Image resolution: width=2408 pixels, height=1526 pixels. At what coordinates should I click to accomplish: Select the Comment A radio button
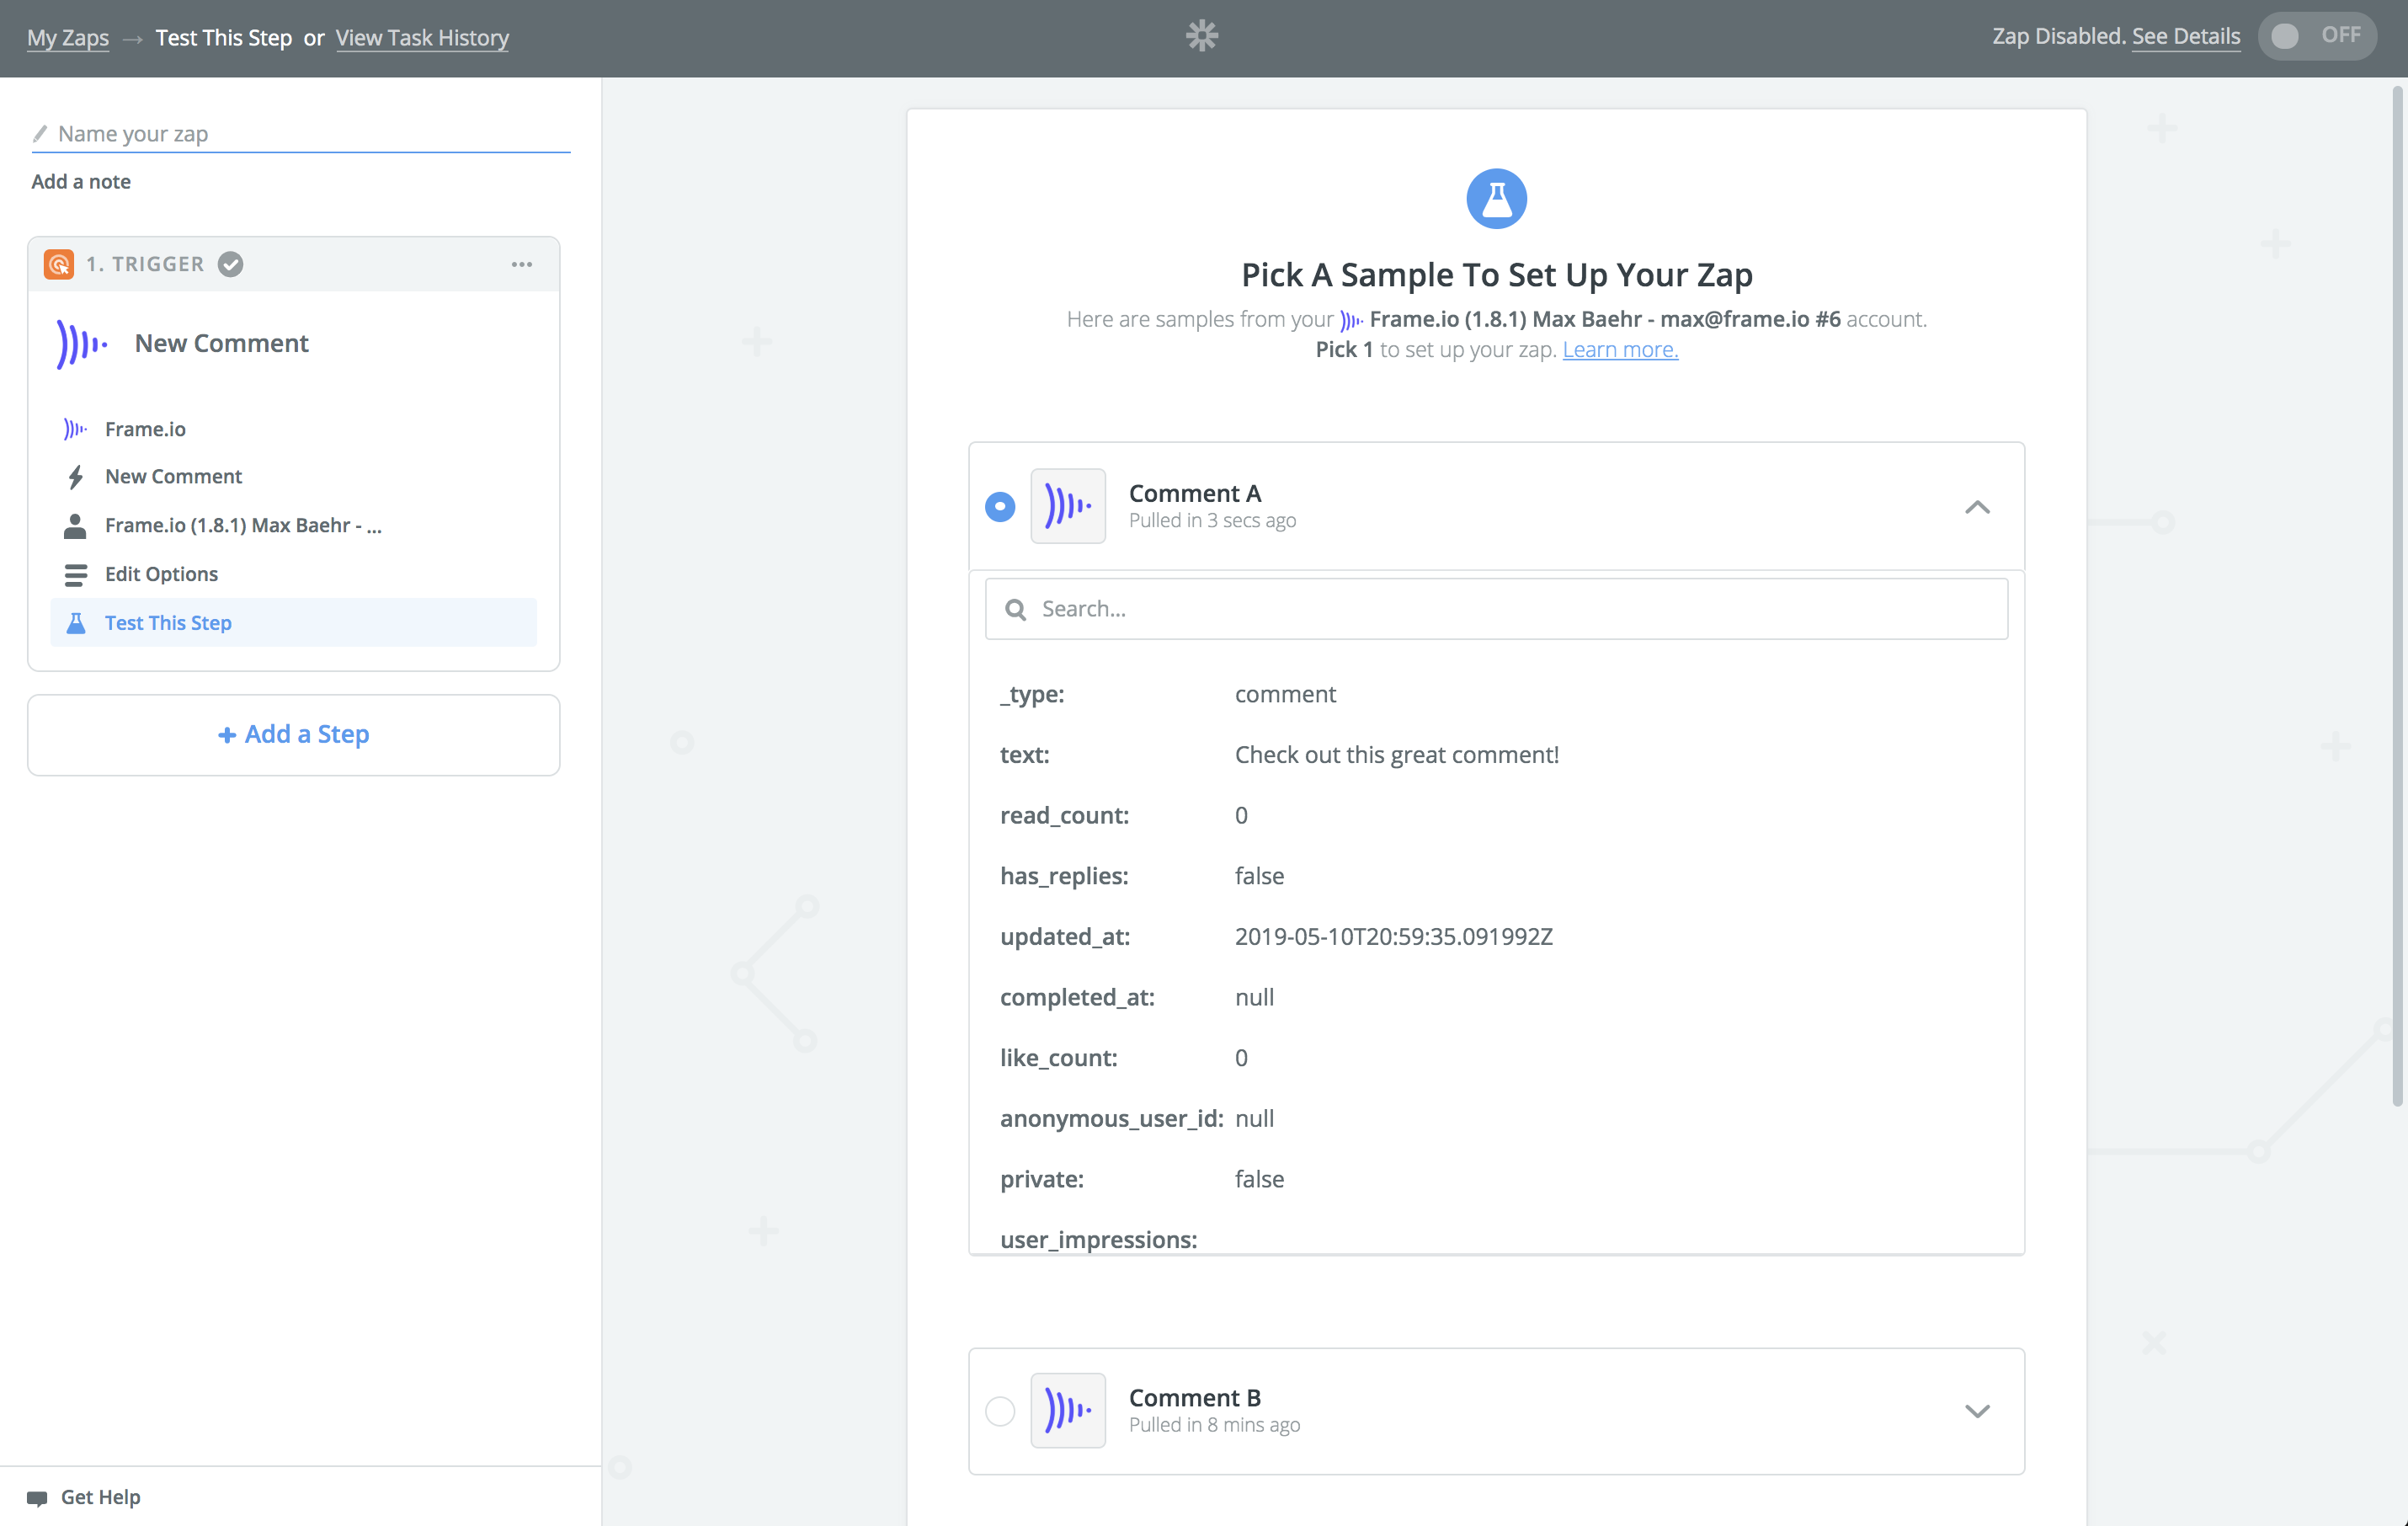999,506
